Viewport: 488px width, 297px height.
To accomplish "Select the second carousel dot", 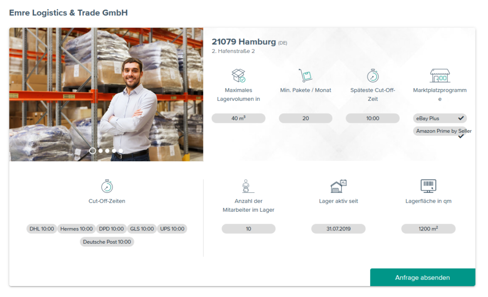I will 100,150.
